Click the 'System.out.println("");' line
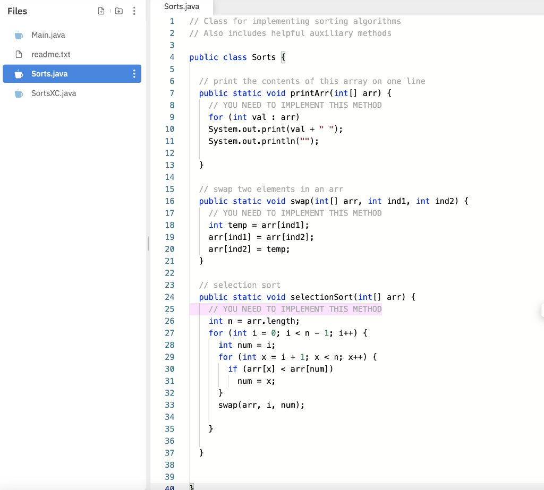Screen dimensions: 544x490 tap(263, 141)
